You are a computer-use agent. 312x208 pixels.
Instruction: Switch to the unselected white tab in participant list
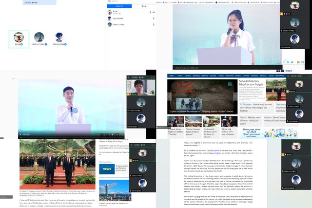(x=144, y=6)
